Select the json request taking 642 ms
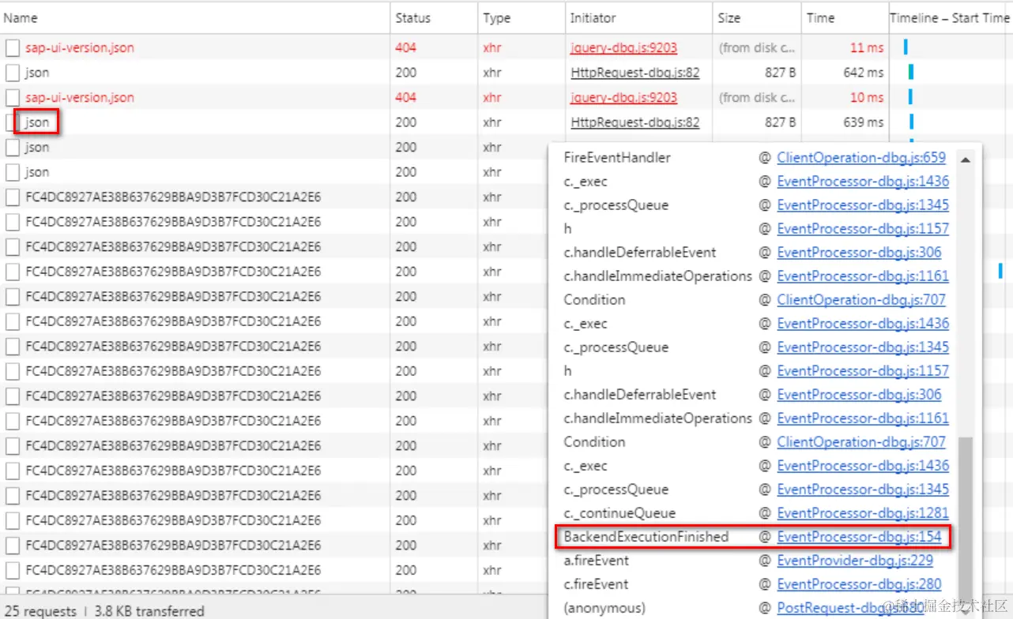 tap(37, 73)
